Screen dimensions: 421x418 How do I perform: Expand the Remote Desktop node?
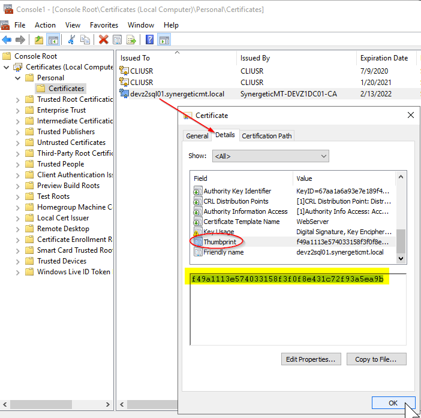coord(17,229)
